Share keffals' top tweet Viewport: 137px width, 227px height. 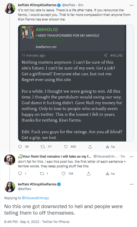coord(90,147)
